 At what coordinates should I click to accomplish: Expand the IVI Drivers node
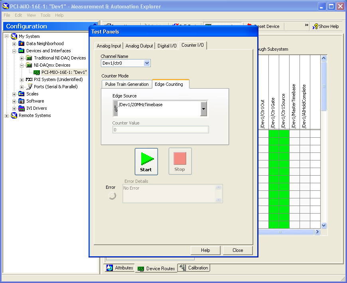pos(14,109)
